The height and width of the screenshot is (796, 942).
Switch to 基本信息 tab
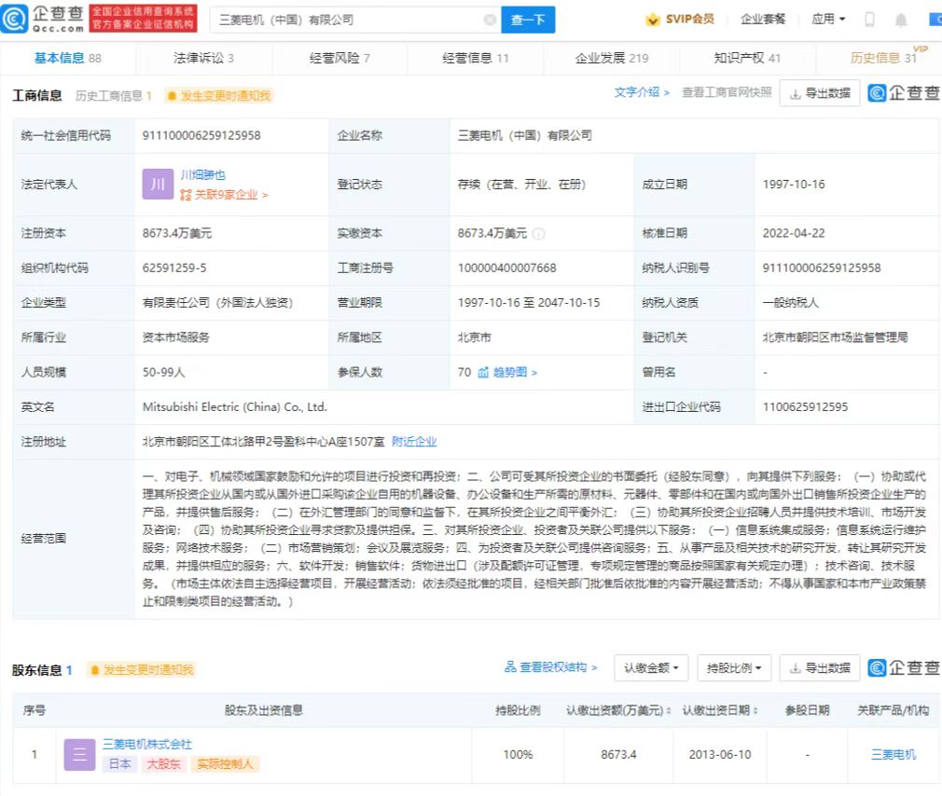[x=67, y=58]
